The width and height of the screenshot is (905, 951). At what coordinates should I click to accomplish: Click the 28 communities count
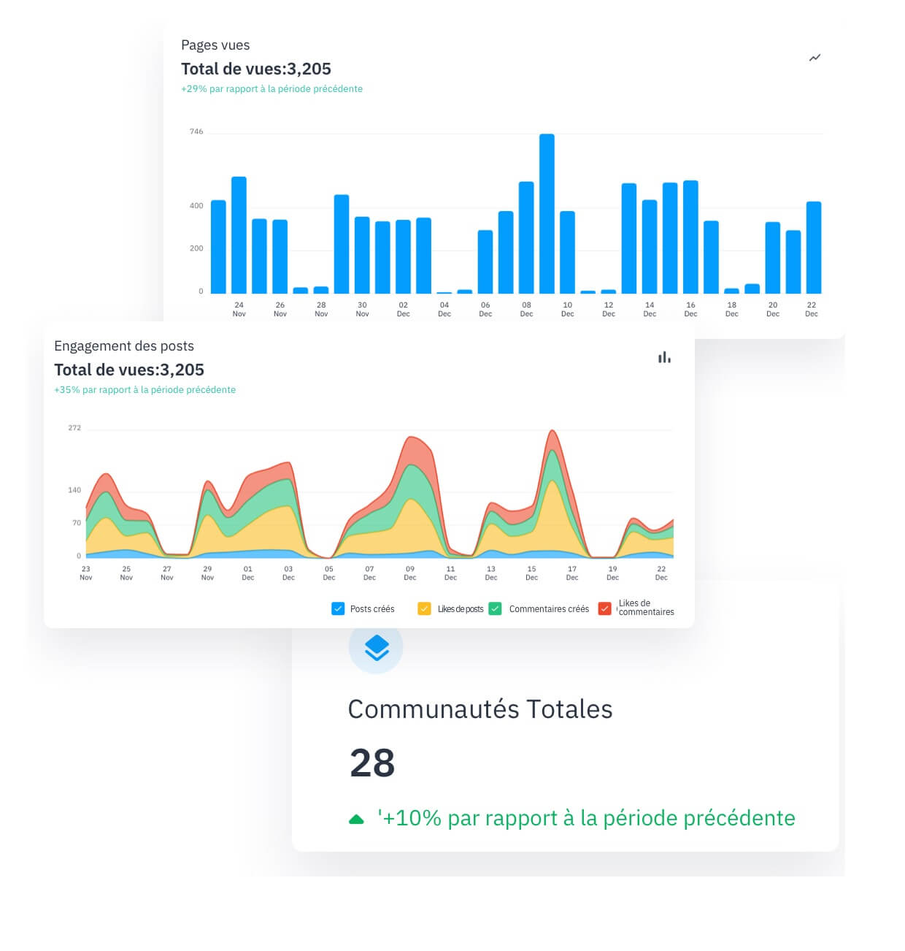pyautogui.click(x=372, y=763)
